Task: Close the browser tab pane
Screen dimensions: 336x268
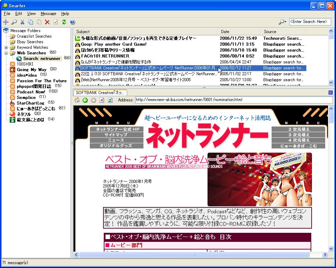Action: 330,92
